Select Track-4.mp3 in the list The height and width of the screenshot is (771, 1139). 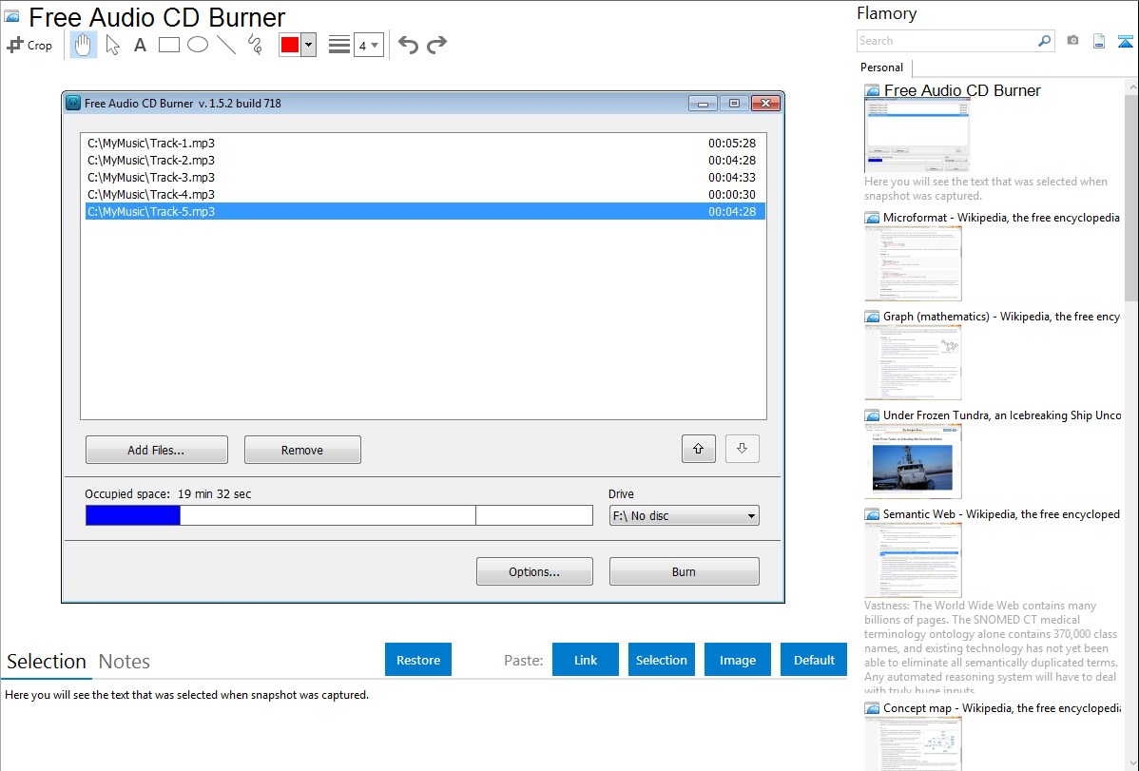click(x=425, y=195)
